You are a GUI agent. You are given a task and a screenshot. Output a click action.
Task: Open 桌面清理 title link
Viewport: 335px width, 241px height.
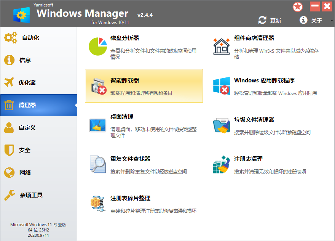click(122, 117)
